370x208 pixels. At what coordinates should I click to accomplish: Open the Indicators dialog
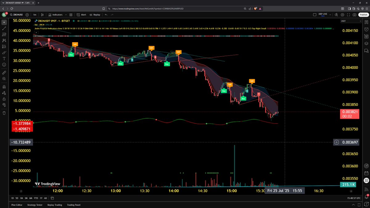click(x=55, y=14)
